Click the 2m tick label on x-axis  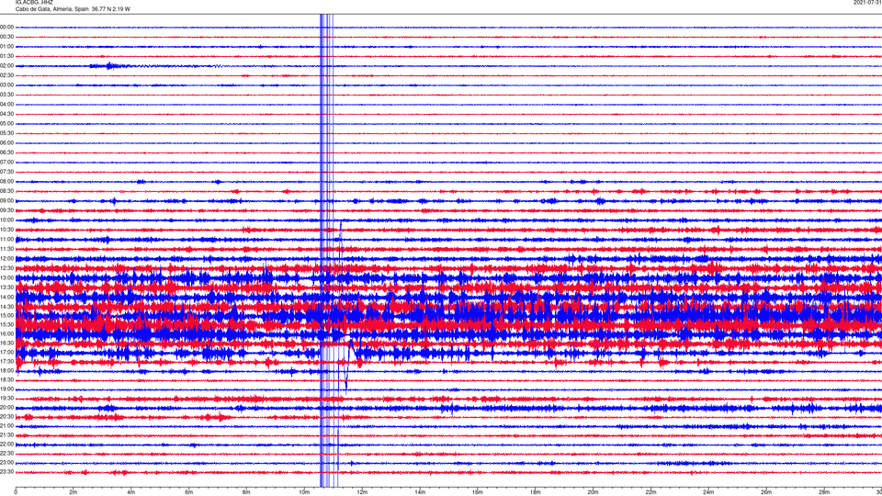73,492
